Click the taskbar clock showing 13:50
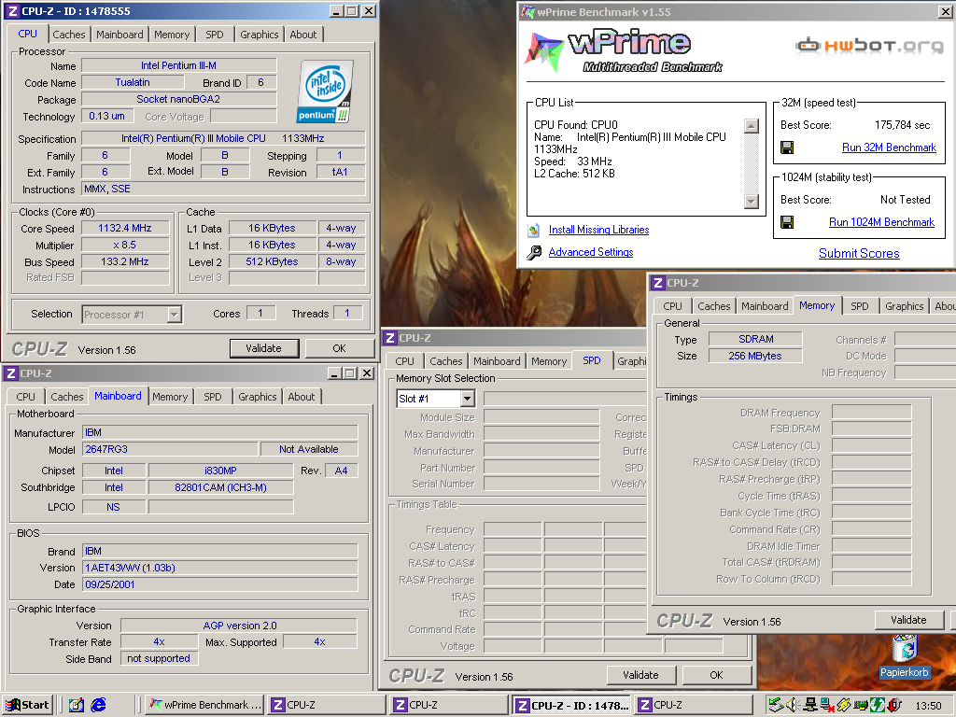Image resolution: width=956 pixels, height=717 pixels. 928,706
